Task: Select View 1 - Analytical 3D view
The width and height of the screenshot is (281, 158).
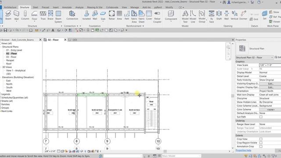Action: (16, 71)
